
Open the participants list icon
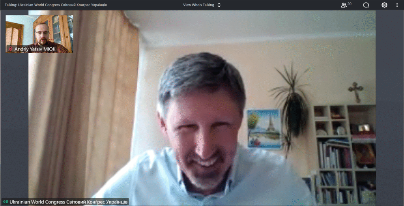point(344,5)
